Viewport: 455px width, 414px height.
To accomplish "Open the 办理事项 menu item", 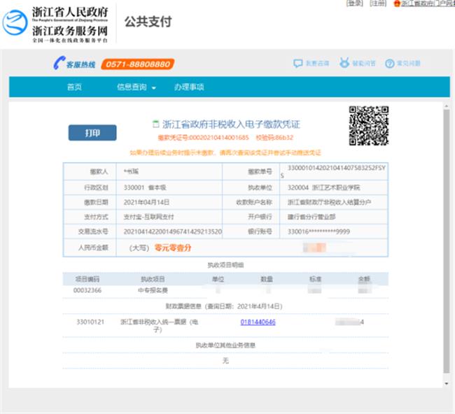I will (189, 87).
